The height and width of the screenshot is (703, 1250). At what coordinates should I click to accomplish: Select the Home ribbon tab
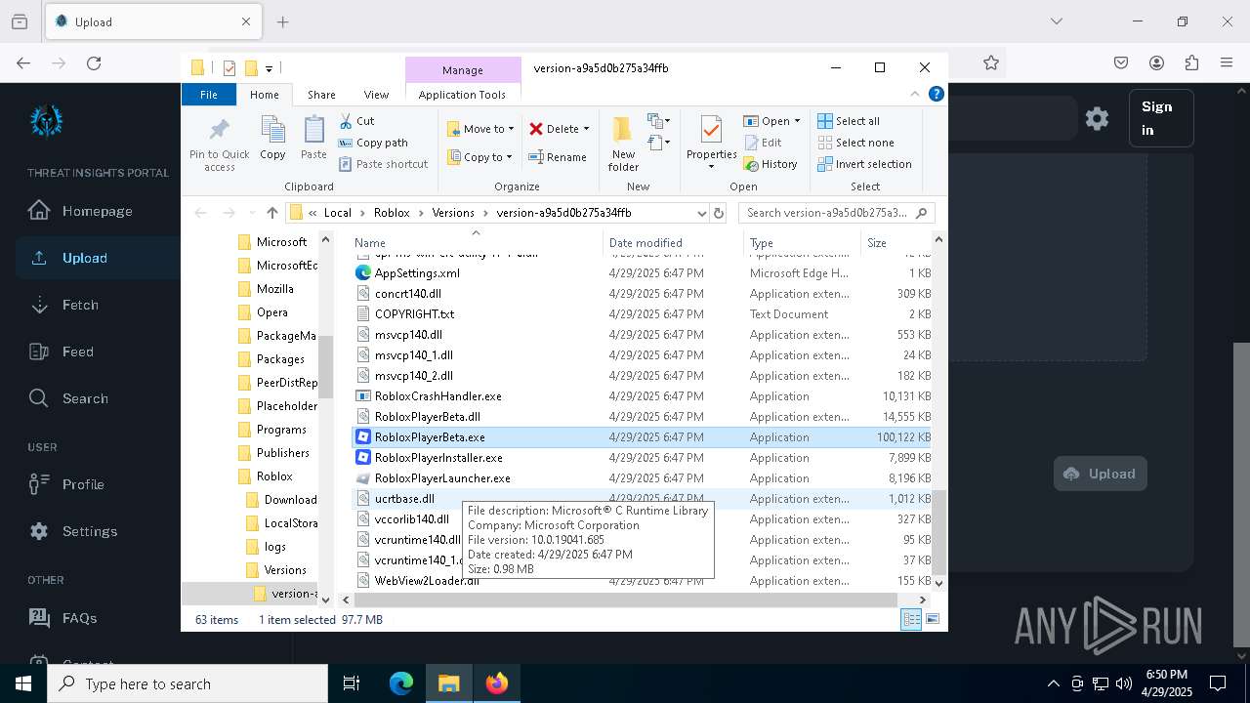[x=264, y=95]
